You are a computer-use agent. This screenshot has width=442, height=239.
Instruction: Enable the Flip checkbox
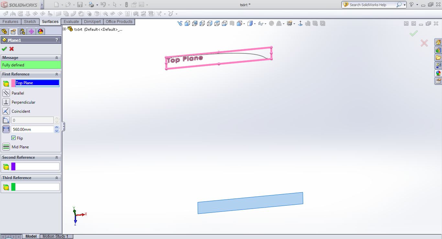[14, 138]
